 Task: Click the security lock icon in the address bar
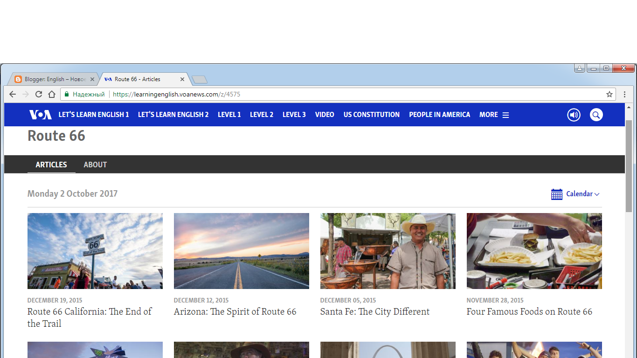coord(68,94)
